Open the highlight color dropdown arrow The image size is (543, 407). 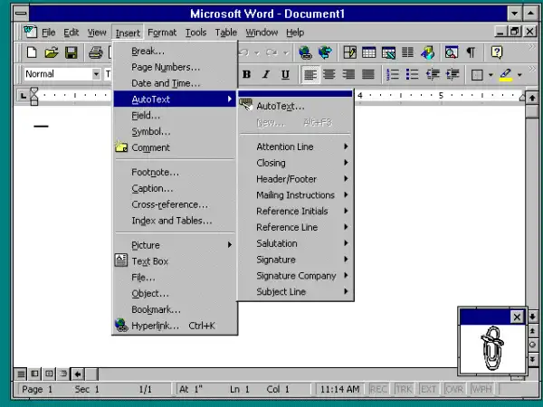coord(519,75)
